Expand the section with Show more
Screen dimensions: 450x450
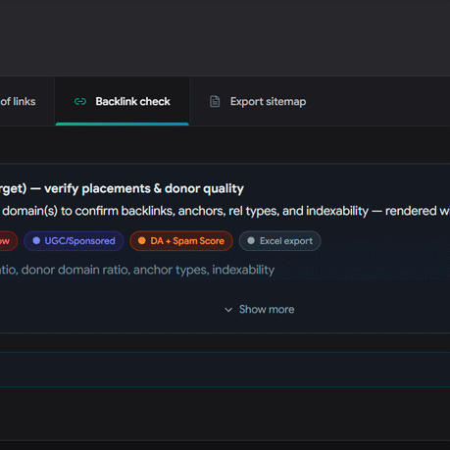pyautogui.click(x=260, y=310)
